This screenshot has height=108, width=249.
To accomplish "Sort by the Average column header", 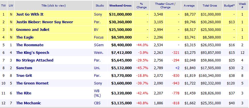I will point(189,6).
